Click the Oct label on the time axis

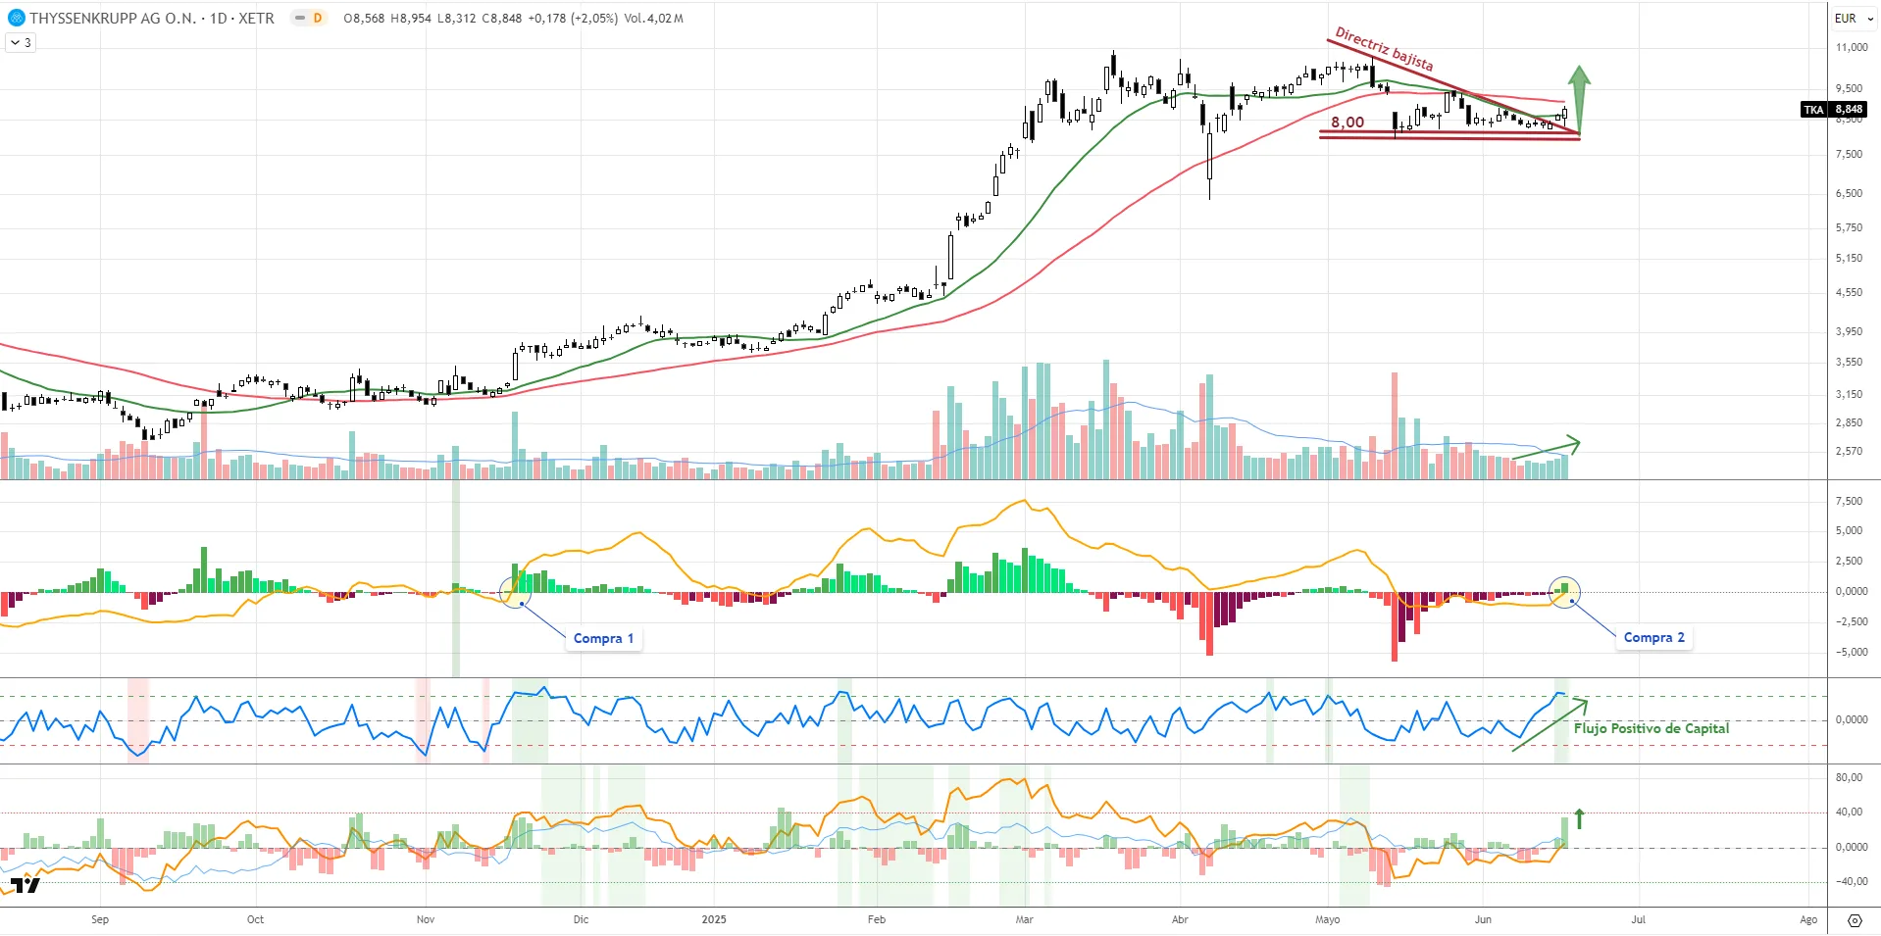coord(255,919)
